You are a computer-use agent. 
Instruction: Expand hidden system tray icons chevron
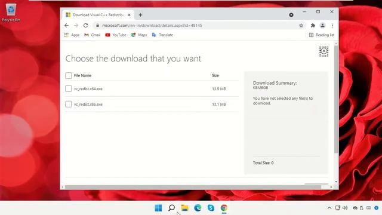tap(329, 208)
